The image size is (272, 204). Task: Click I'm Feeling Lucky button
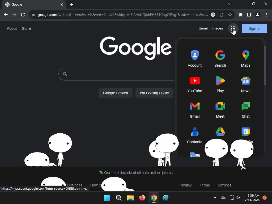(x=154, y=93)
